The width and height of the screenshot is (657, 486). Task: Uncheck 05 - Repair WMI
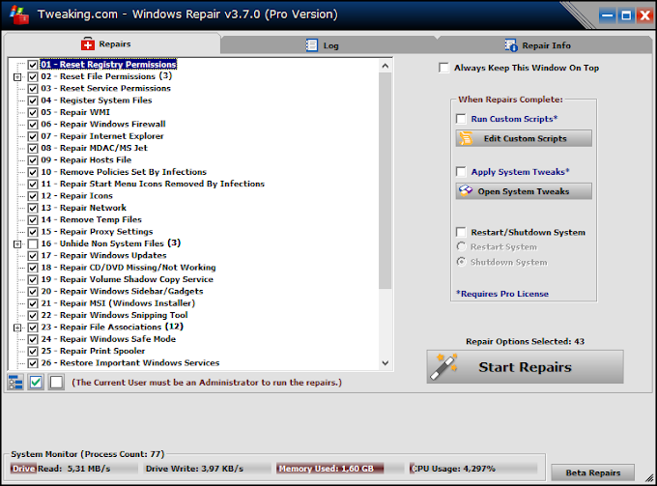[x=33, y=112]
